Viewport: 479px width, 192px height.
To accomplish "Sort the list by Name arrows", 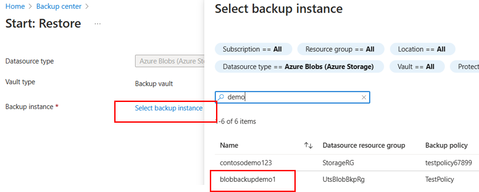I will pos(309,145).
